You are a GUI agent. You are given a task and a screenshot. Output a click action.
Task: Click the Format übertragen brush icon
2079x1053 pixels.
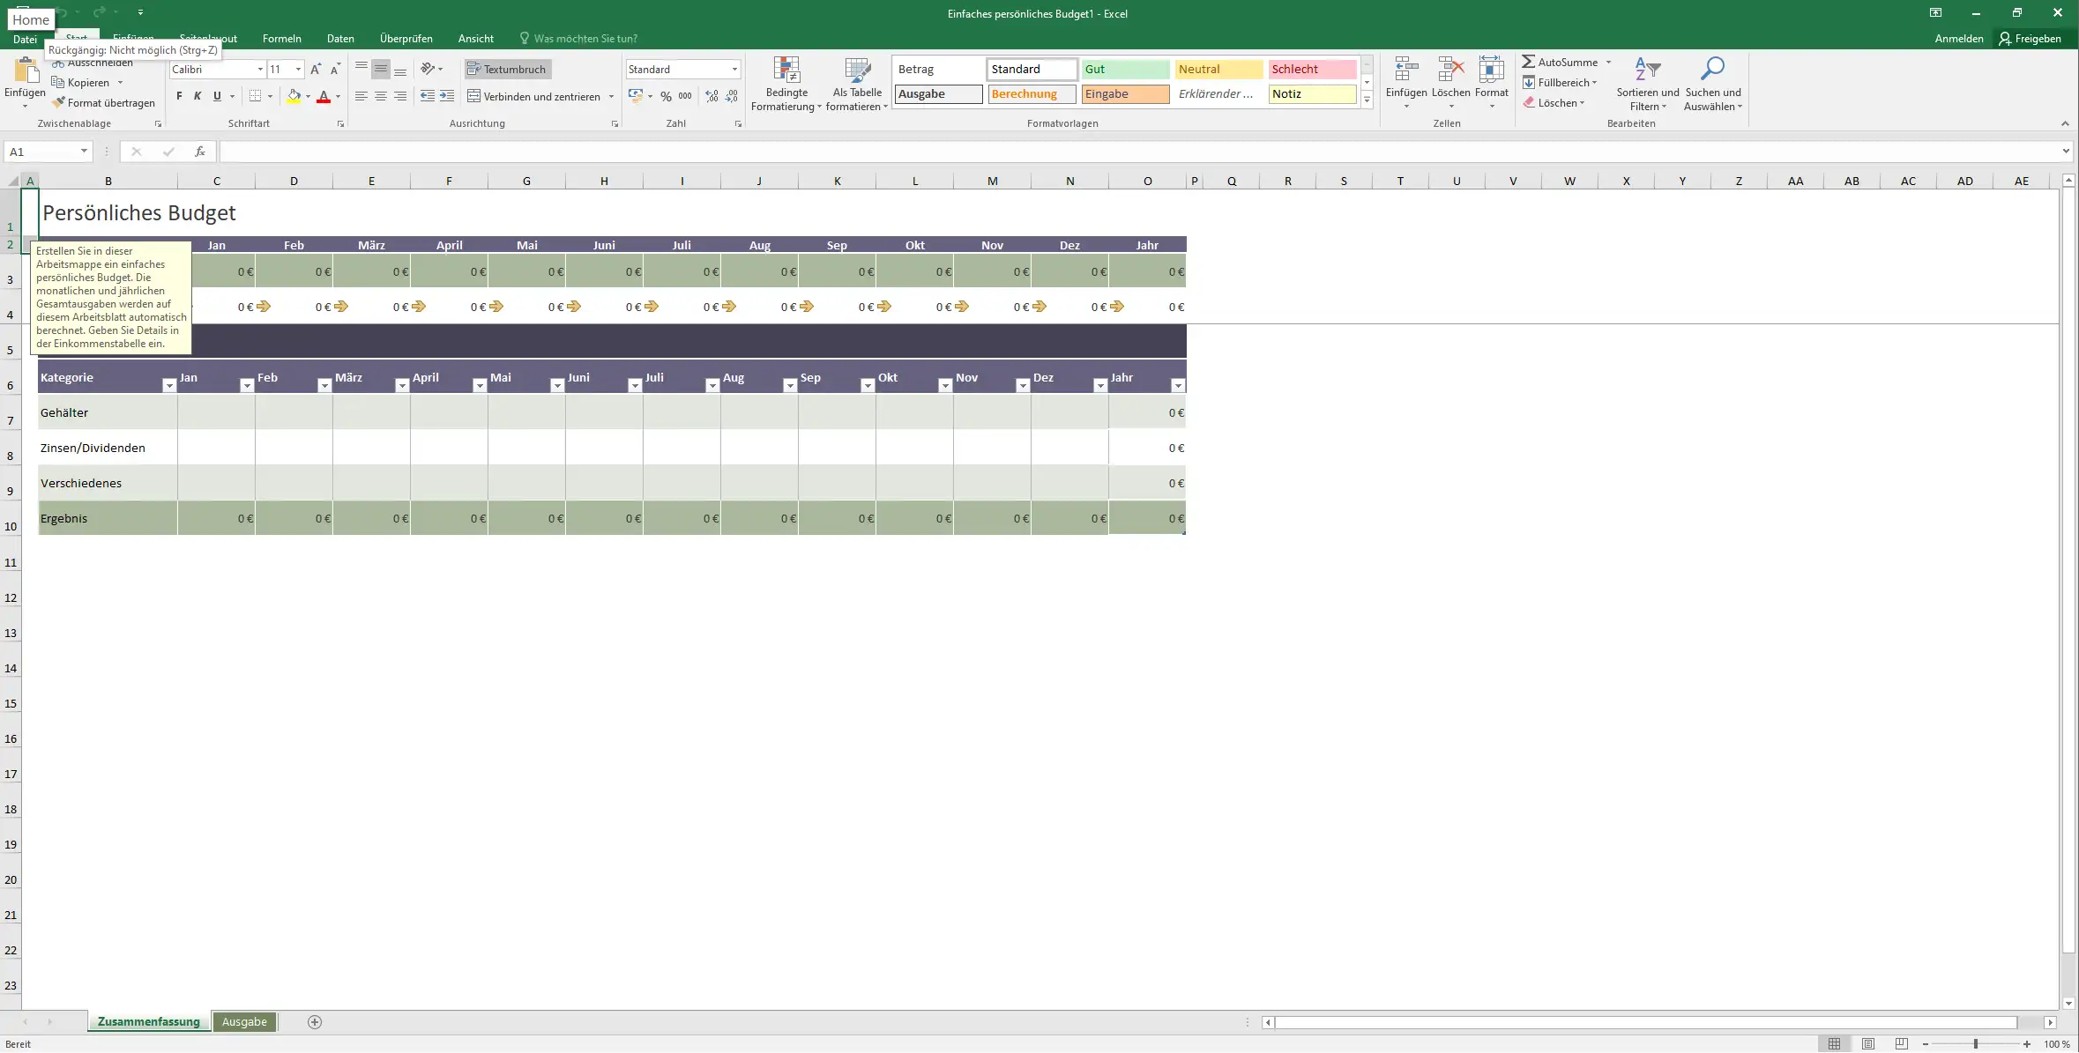(x=59, y=103)
